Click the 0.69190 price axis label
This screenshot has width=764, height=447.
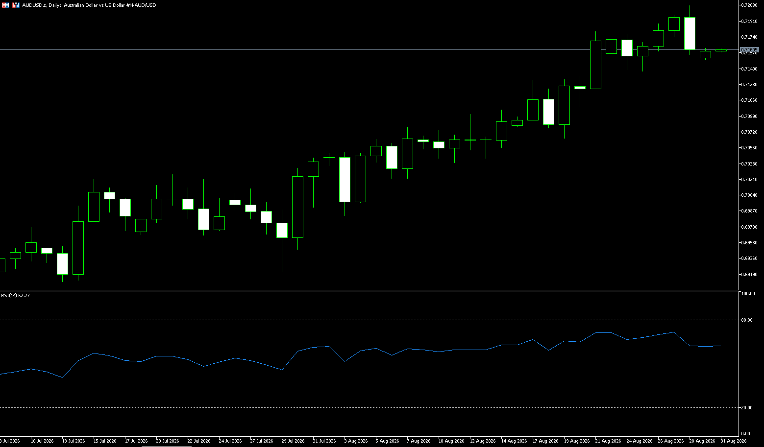pos(750,275)
